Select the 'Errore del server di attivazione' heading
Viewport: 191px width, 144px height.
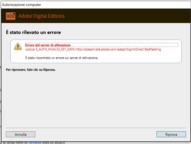tap(48, 45)
